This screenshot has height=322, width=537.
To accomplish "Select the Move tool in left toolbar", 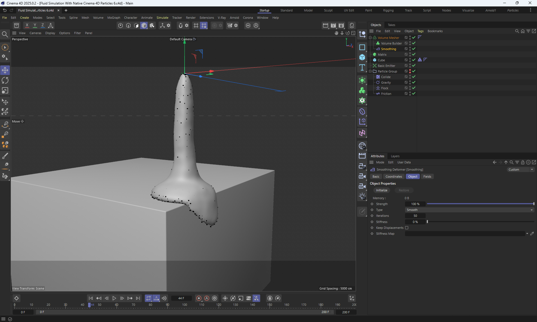I will 5,70.
